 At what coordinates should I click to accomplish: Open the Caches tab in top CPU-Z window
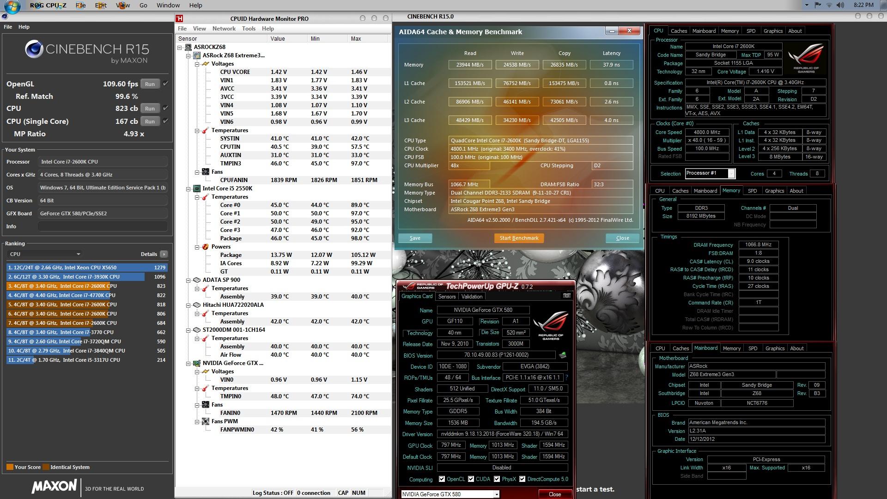679,31
